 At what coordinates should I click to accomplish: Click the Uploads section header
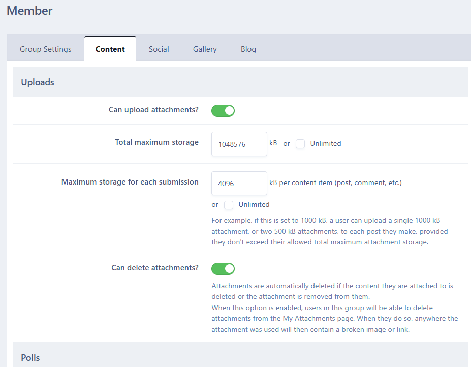click(x=38, y=82)
